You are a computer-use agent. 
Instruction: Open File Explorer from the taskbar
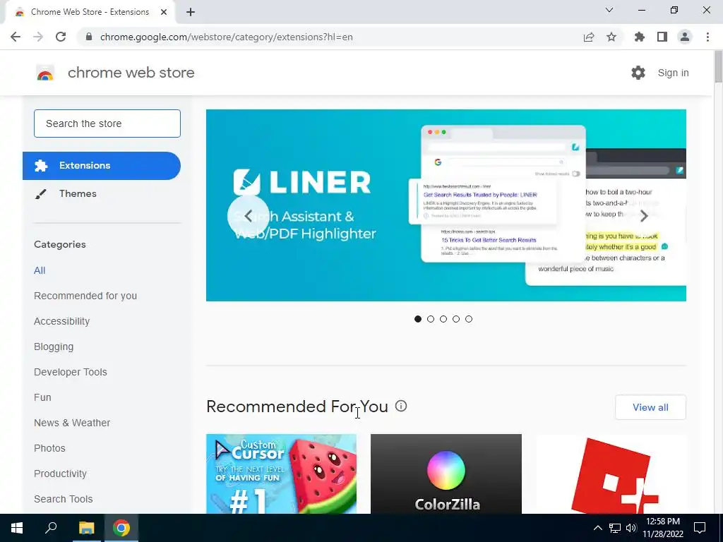click(86, 528)
